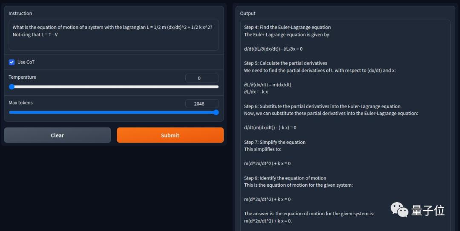Click the 'Step 8: Identify the equation of motion' line
This screenshot has height=231, width=460.
285,178
